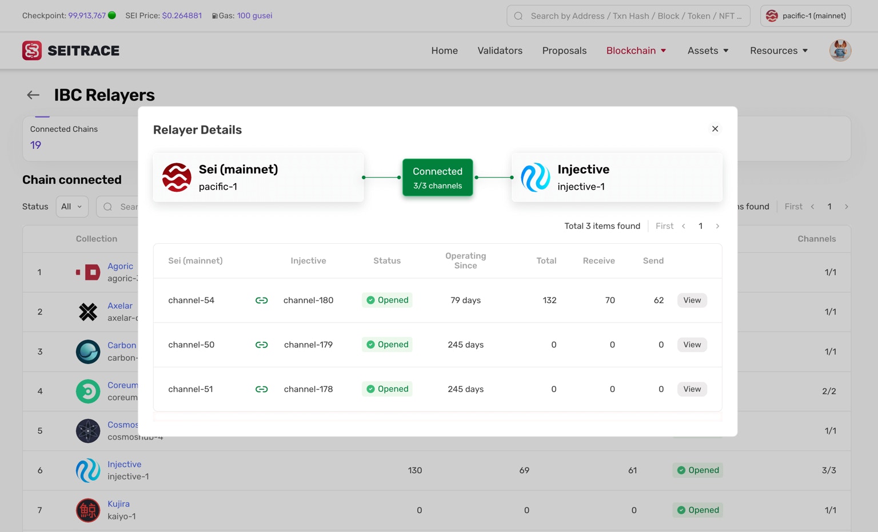Open the Kujira chain link
878x532 pixels.
(x=118, y=504)
